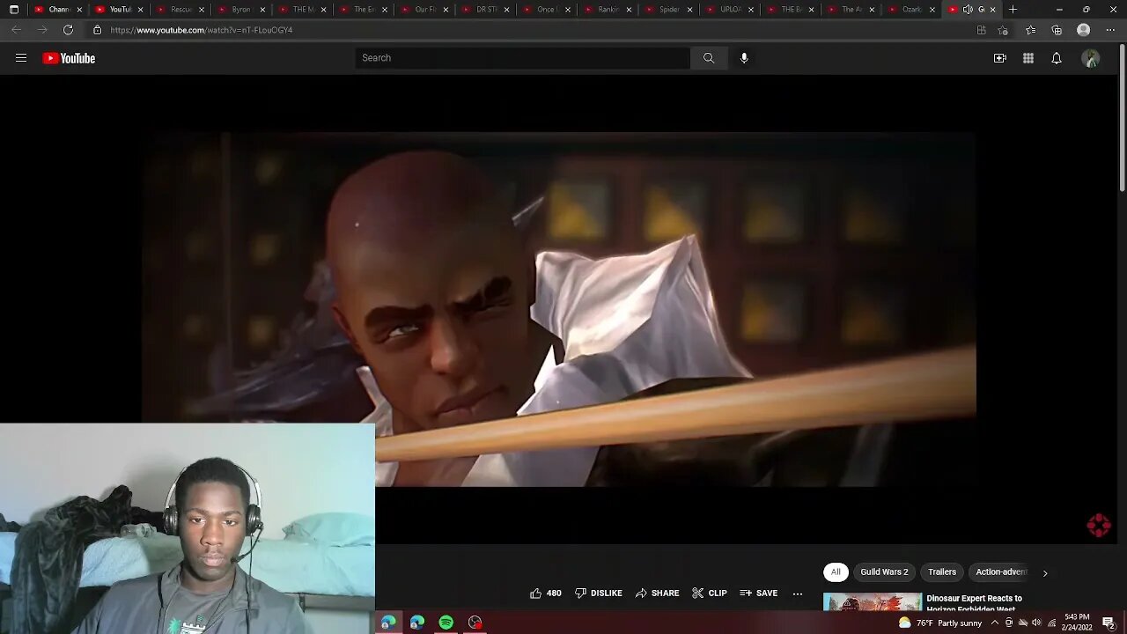1127x634 pixels.
Task: Go forward with browser forward arrow
Action: coord(41,30)
